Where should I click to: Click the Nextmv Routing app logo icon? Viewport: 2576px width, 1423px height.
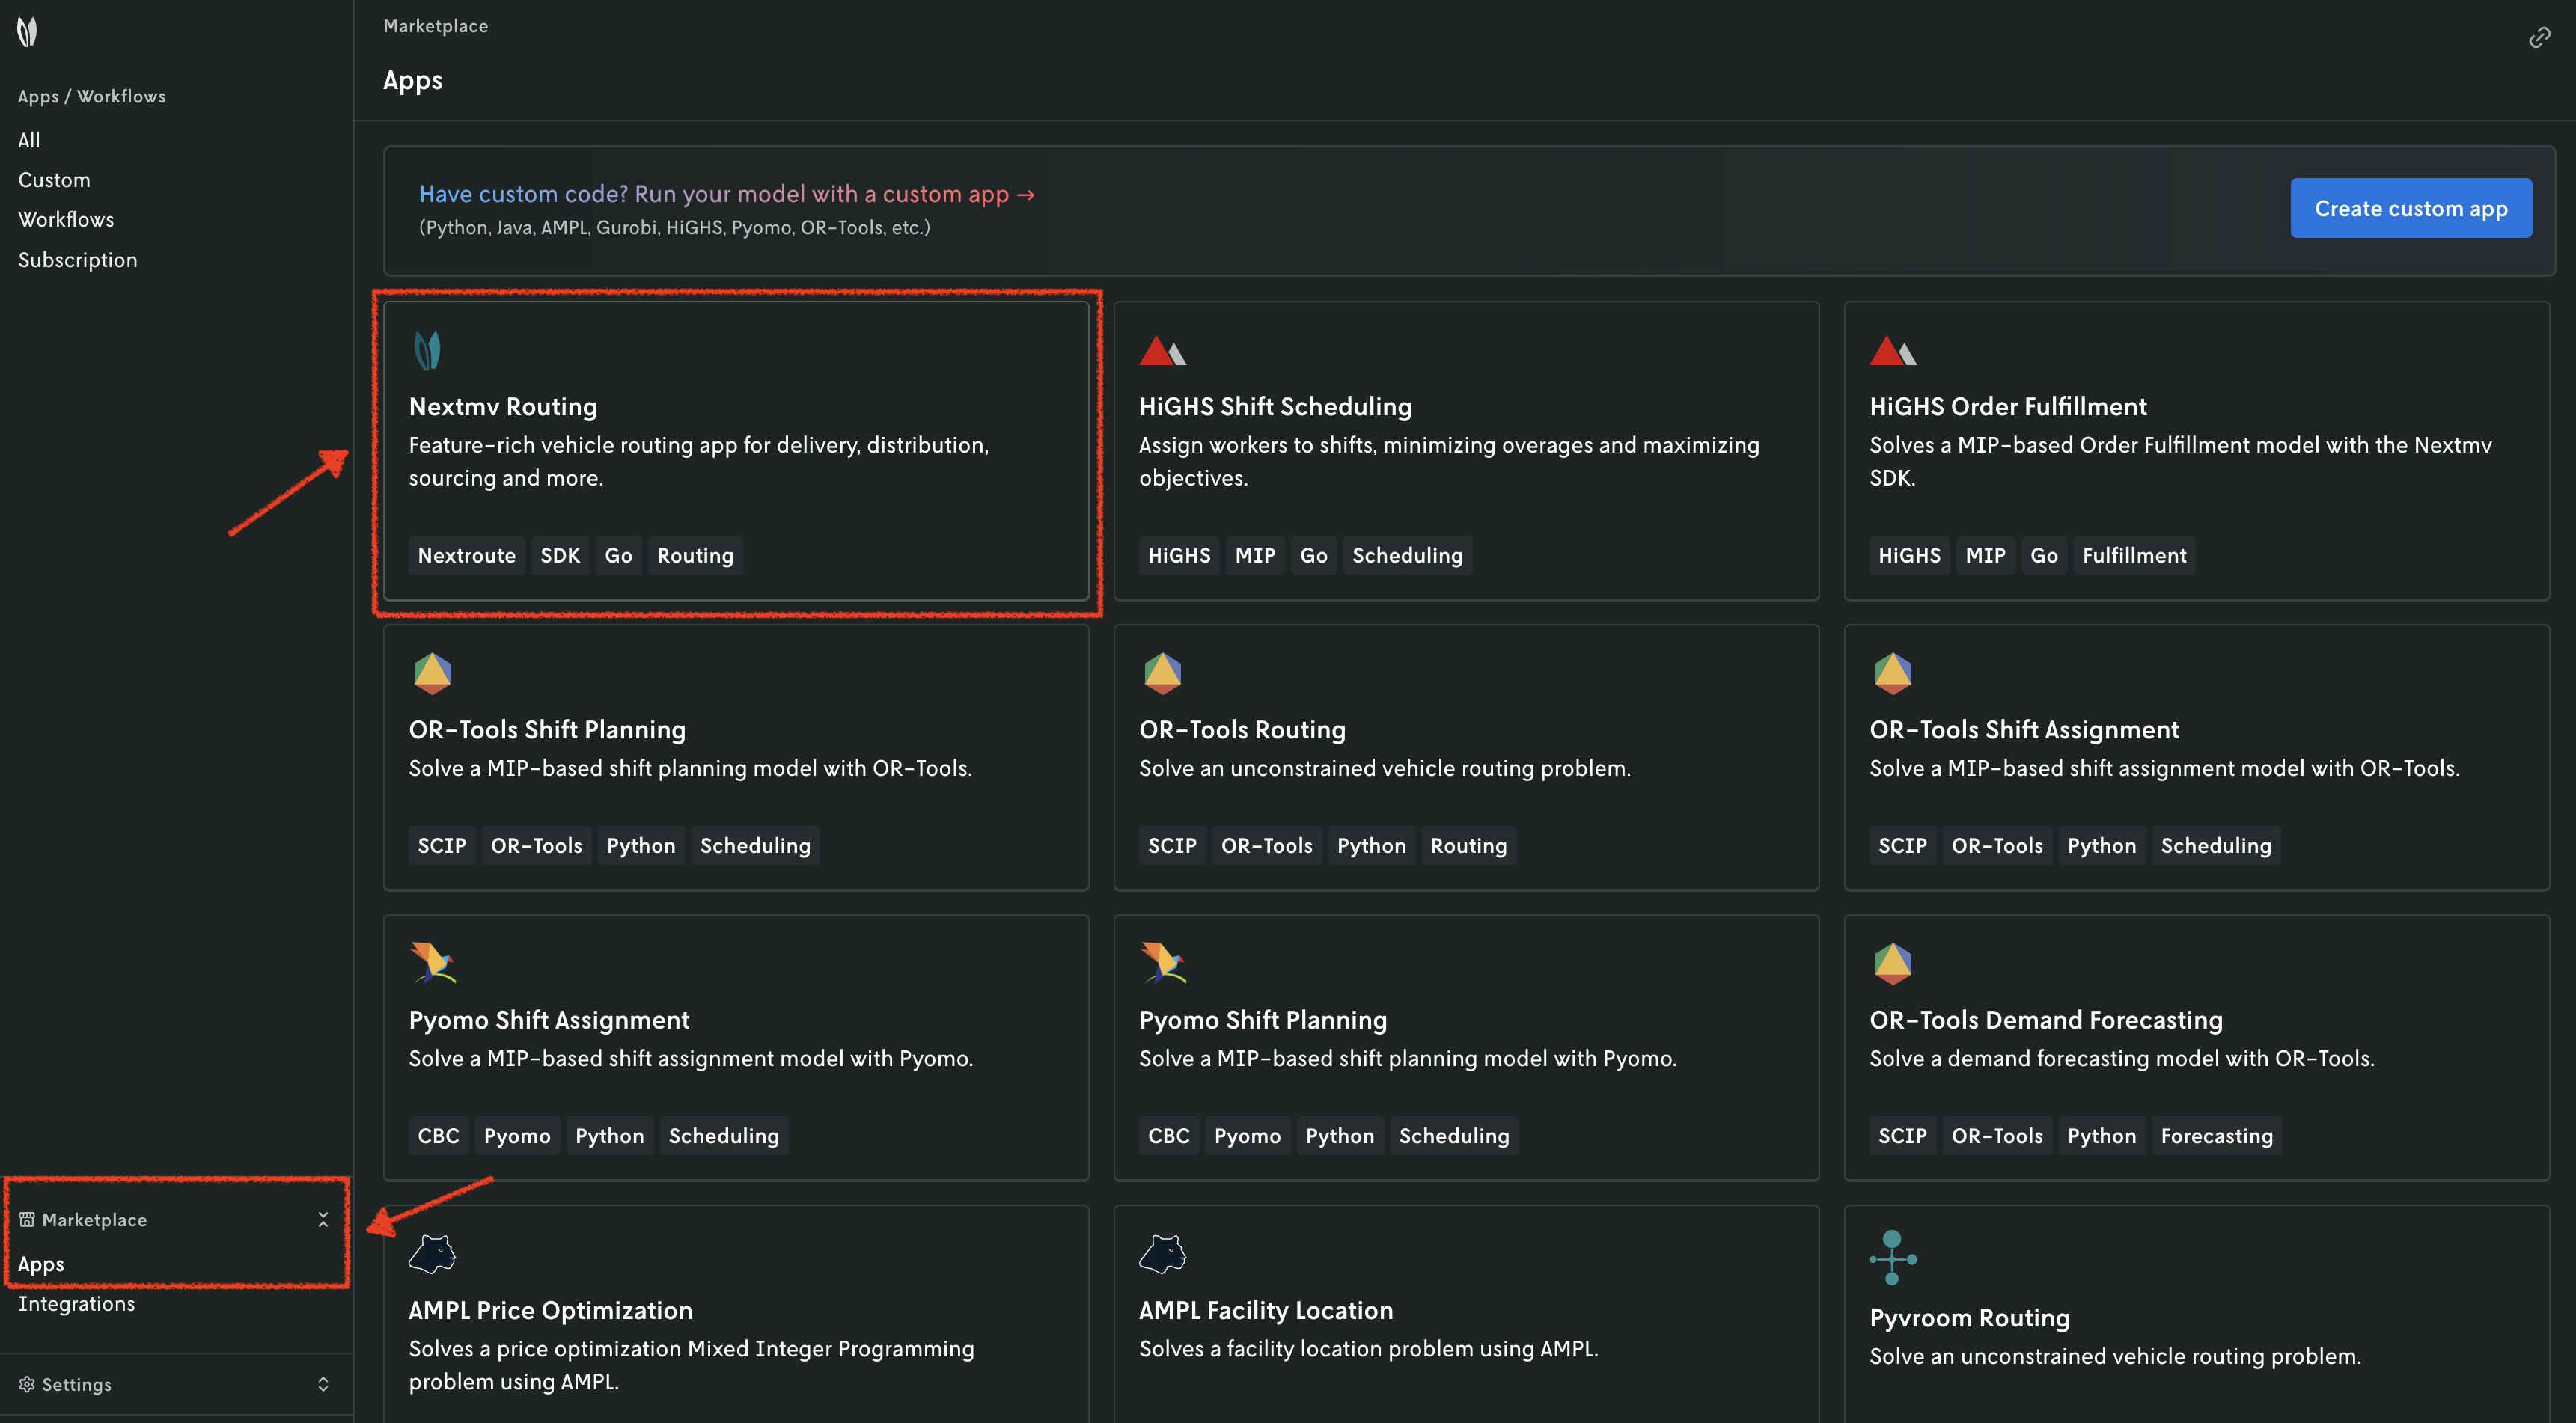[428, 351]
